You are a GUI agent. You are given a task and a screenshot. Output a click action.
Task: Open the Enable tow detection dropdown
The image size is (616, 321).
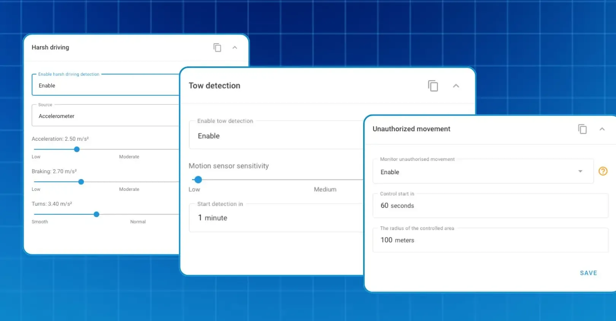pyautogui.click(x=276, y=136)
